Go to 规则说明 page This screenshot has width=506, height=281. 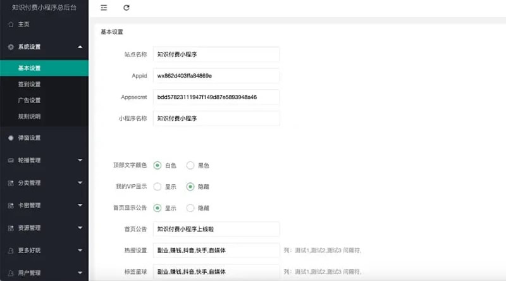pyautogui.click(x=29, y=116)
